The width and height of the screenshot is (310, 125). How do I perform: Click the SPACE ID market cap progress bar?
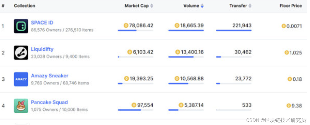136,30
